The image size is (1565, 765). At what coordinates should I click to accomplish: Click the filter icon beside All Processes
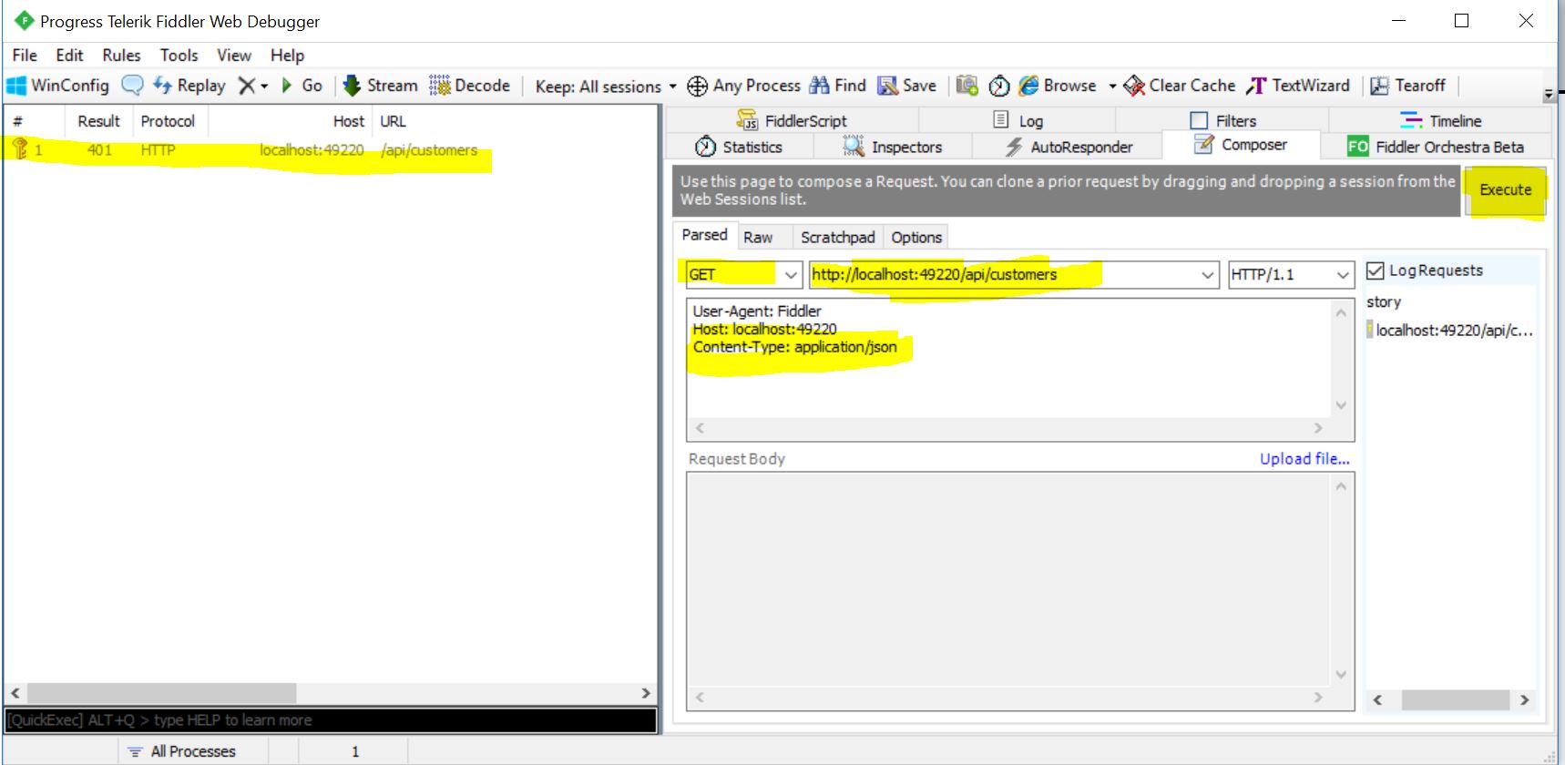click(135, 751)
